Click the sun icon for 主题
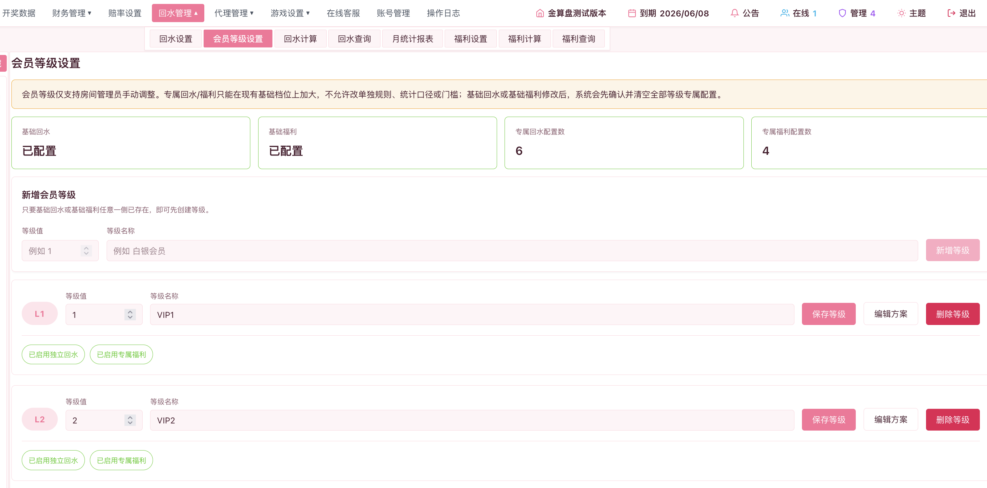 click(901, 14)
